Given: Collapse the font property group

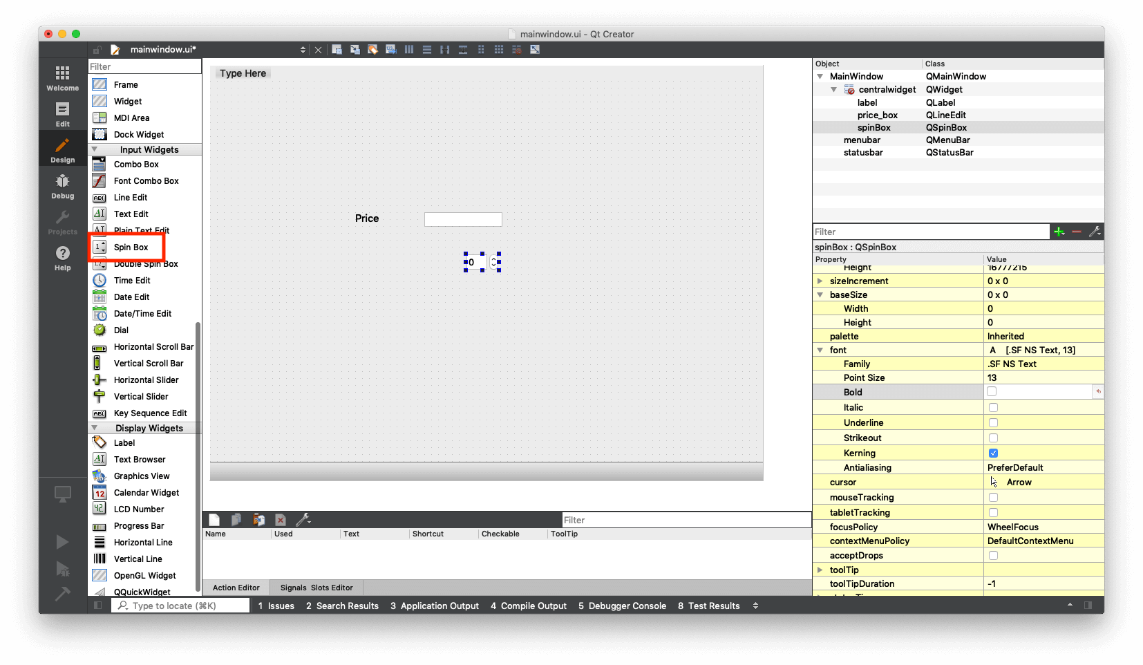Looking at the screenshot, I should (820, 350).
